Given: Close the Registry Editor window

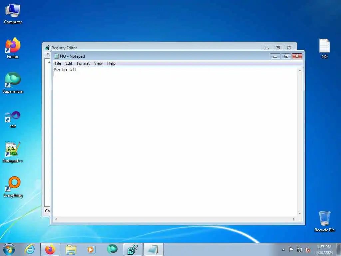Looking at the screenshot, I should [x=289, y=48].
